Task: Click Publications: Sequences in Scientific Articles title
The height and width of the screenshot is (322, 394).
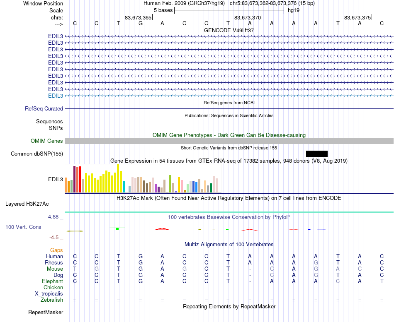Action: [x=229, y=115]
